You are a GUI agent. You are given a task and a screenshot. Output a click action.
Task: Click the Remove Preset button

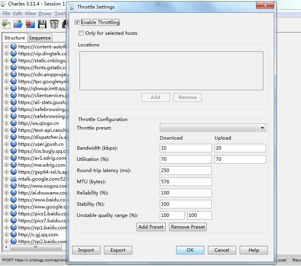188,227
